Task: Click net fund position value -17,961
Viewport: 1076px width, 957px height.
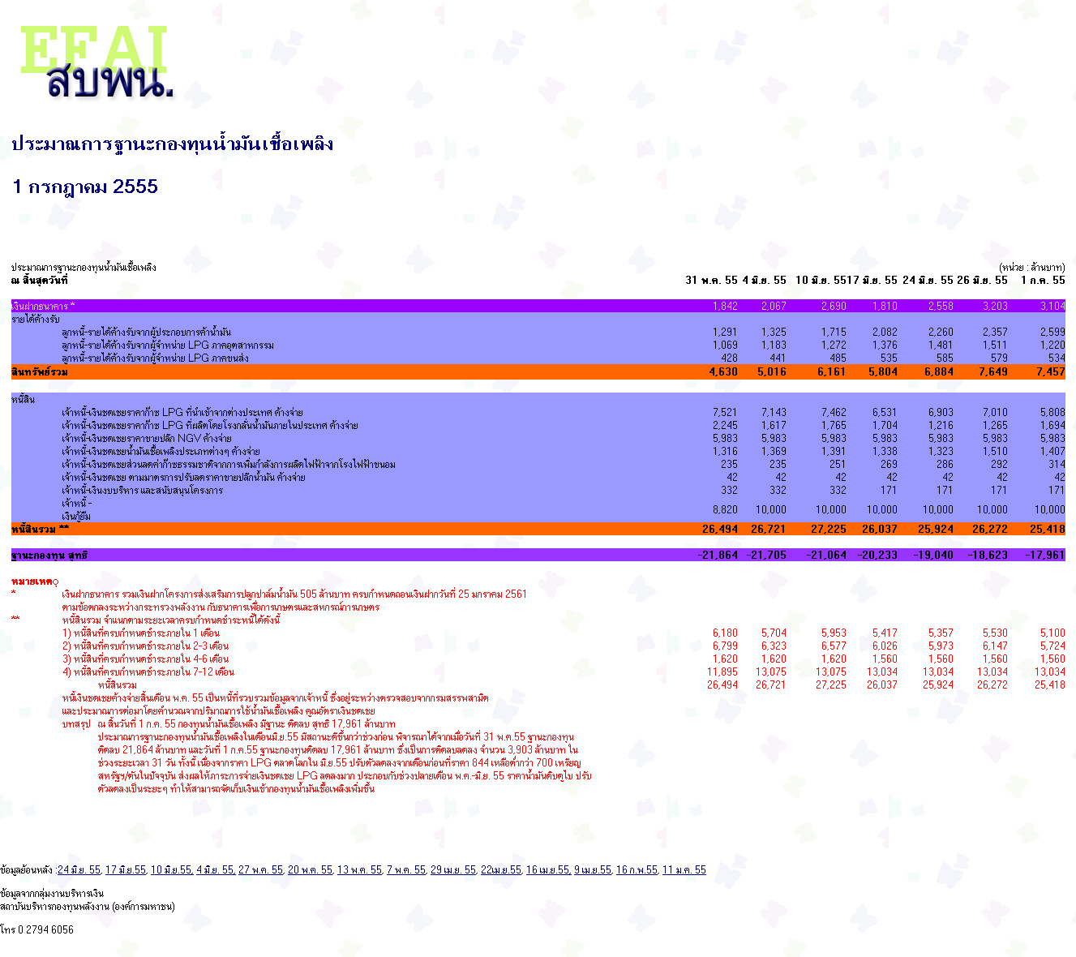Action: 1045,556
